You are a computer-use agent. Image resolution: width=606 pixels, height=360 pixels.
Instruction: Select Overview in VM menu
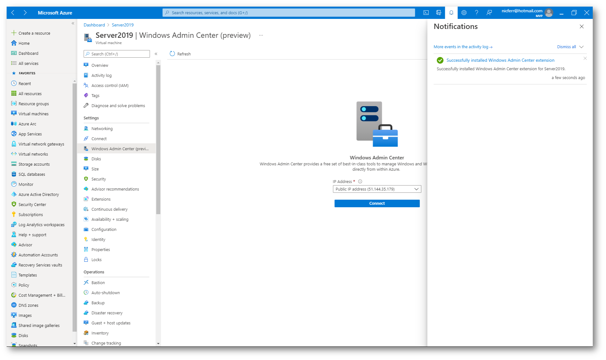[x=100, y=65]
